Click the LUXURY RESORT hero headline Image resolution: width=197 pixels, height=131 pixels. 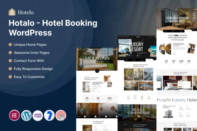point(136,47)
